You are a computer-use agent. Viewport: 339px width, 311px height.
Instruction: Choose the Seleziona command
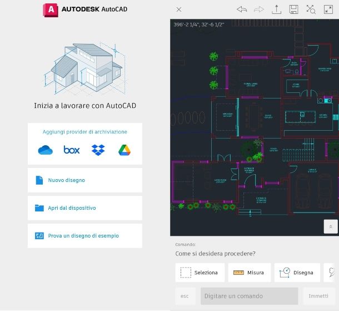tap(200, 273)
